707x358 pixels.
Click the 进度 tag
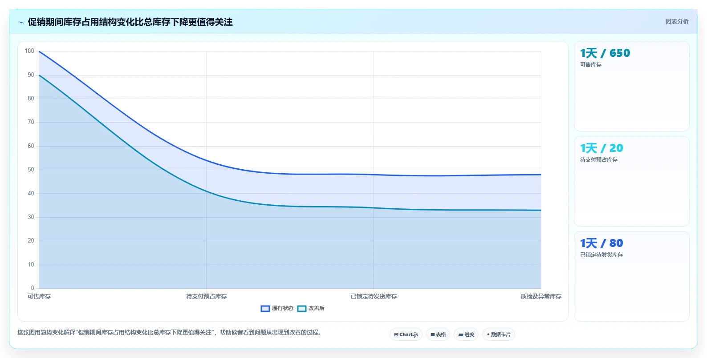pyautogui.click(x=466, y=334)
